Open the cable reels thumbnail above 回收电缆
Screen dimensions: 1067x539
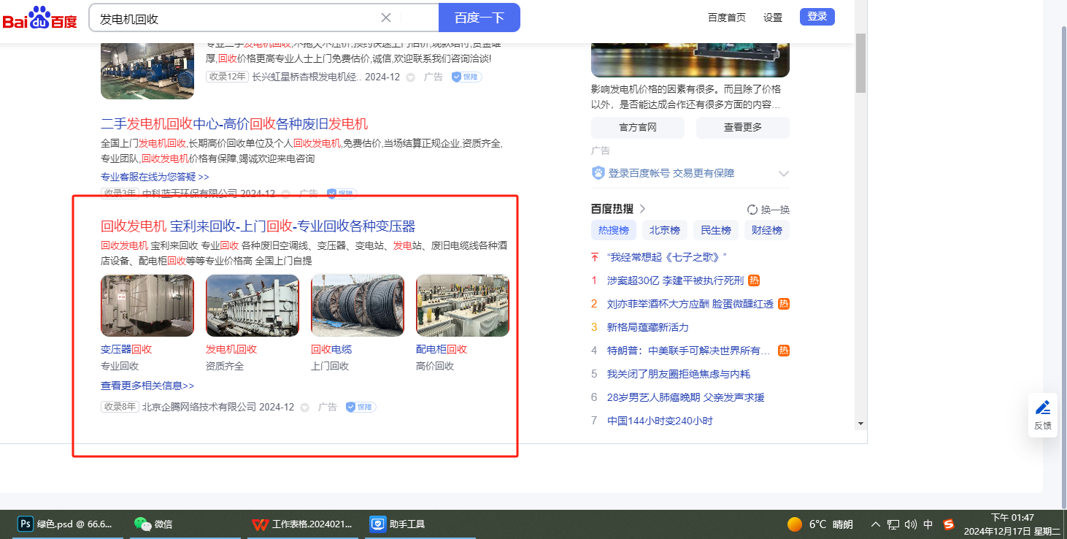pos(358,305)
